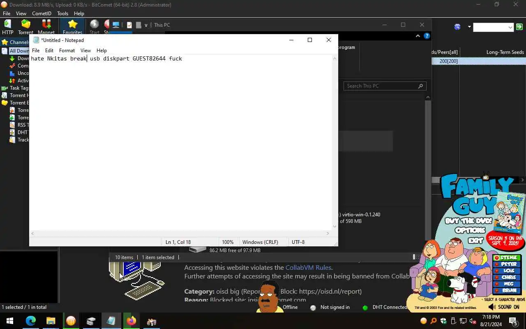Click Exit in Family Guy widget
The image size is (526, 329).
(475, 240)
